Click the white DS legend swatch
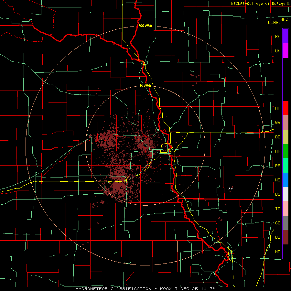Viewport: 291px width, 291px height. tap(286, 194)
